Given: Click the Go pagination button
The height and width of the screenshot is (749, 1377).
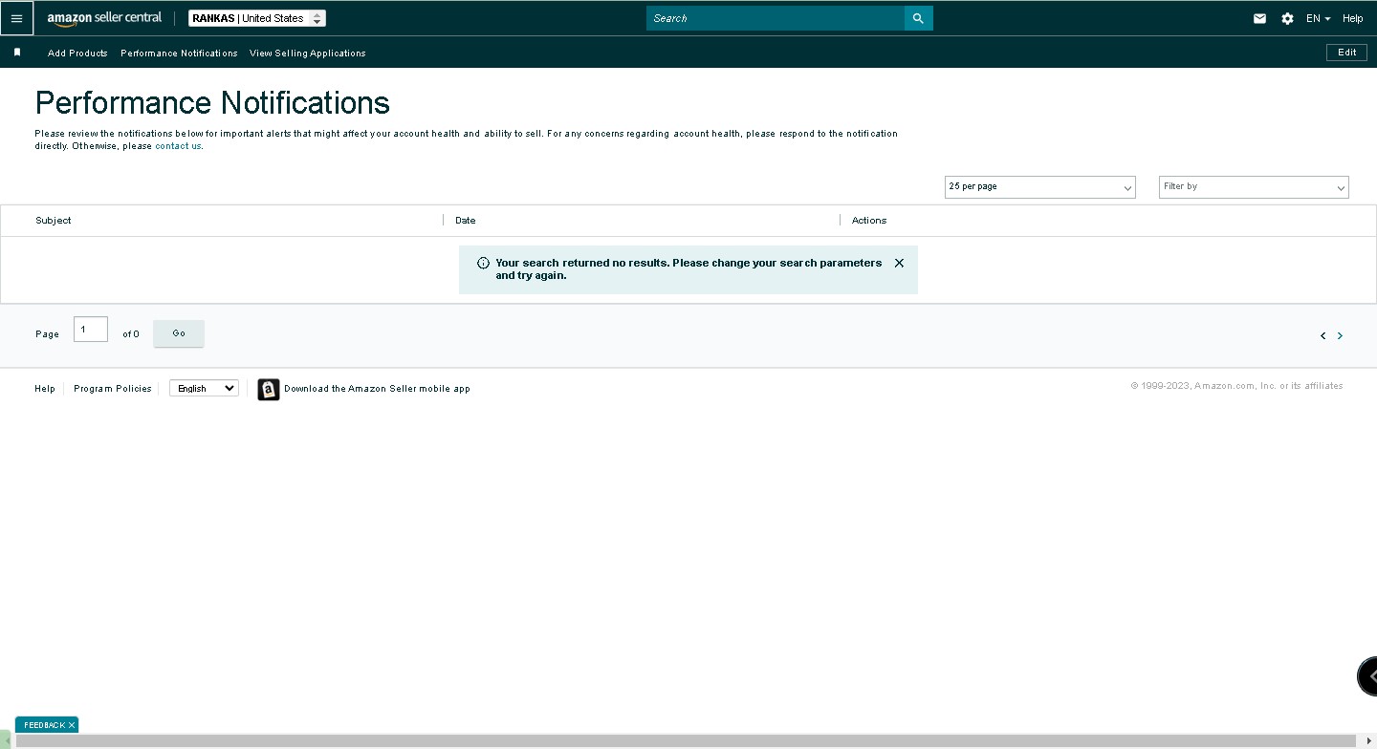Looking at the screenshot, I should click(x=179, y=333).
